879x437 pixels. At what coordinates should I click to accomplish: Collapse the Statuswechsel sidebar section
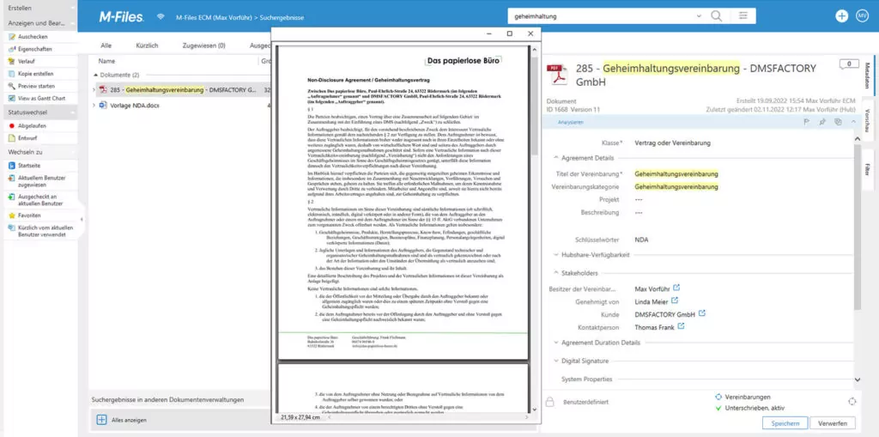(x=74, y=112)
